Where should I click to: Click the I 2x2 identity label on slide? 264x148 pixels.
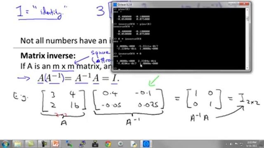[249, 99]
